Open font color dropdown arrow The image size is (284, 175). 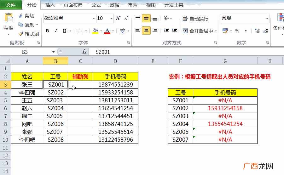tap(113, 31)
